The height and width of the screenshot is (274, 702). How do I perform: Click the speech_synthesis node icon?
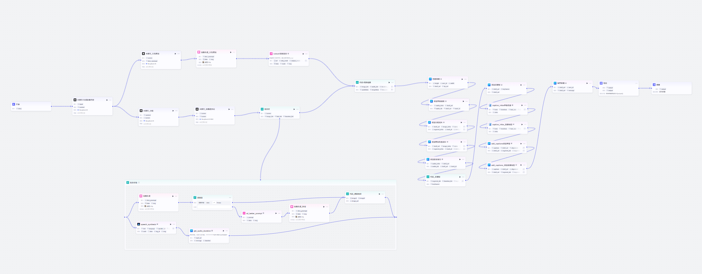[139, 224]
